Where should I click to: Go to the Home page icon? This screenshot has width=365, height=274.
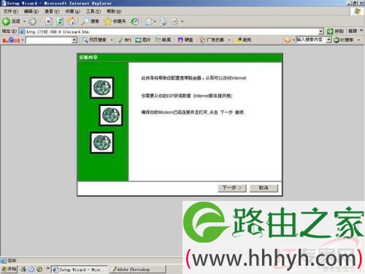coord(72,21)
